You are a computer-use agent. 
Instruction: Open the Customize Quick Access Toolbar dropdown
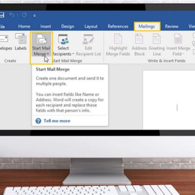(x=35, y=16)
